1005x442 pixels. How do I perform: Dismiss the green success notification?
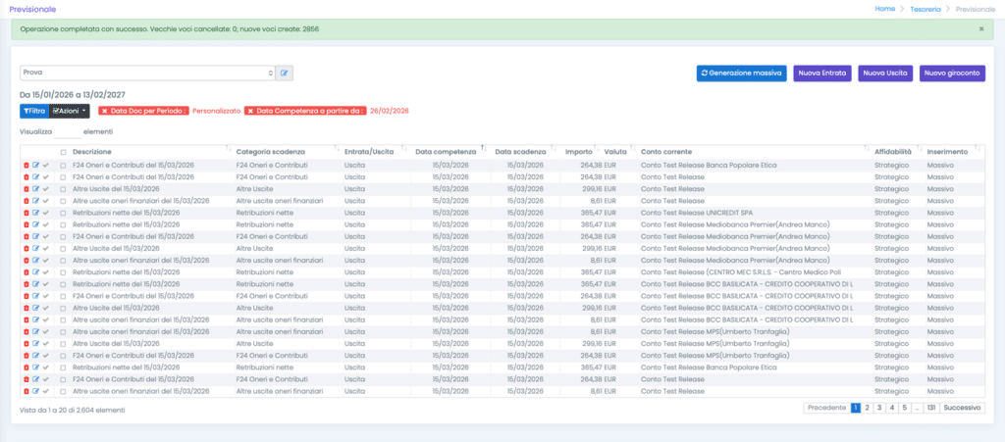point(981,29)
